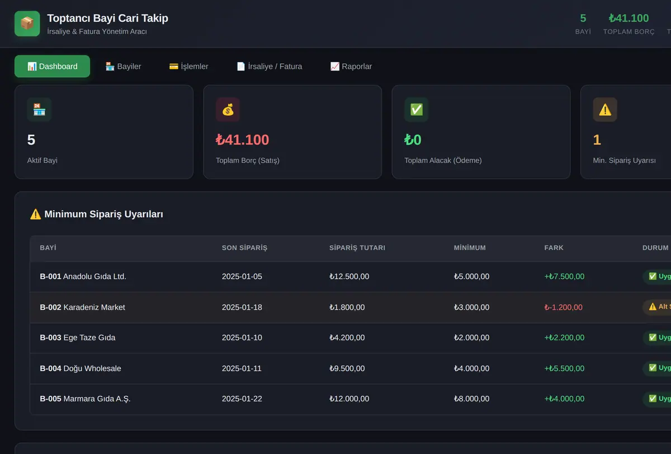
Task: Go to the İşlemler tab
Action: (188, 66)
